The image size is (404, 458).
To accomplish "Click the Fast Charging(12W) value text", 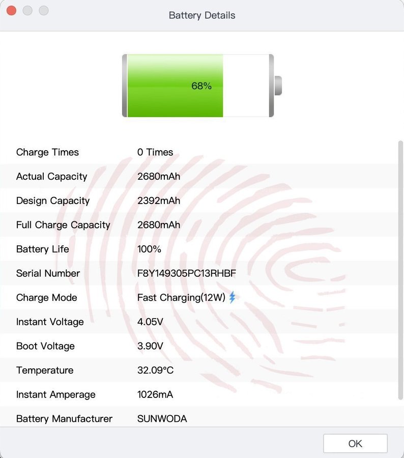I will click(181, 298).
